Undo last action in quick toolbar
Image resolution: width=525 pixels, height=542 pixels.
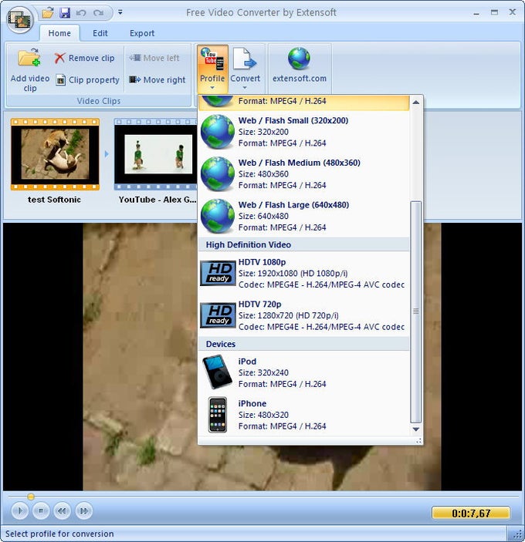click(81, 13)
